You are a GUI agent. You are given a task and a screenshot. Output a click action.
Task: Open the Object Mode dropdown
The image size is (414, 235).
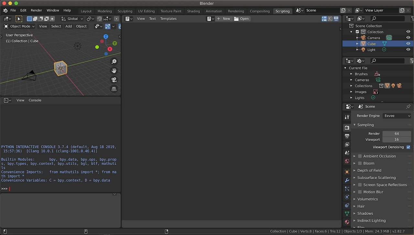click(19, 26)
